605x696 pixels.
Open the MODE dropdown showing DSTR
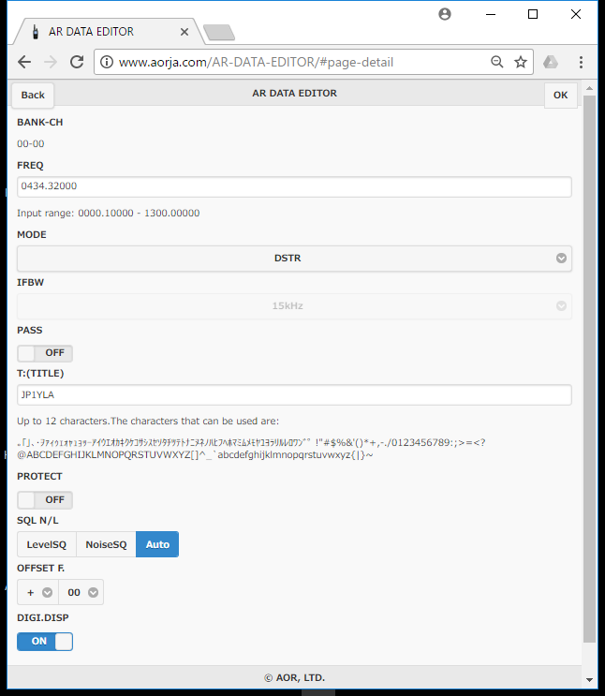point(294,259)
